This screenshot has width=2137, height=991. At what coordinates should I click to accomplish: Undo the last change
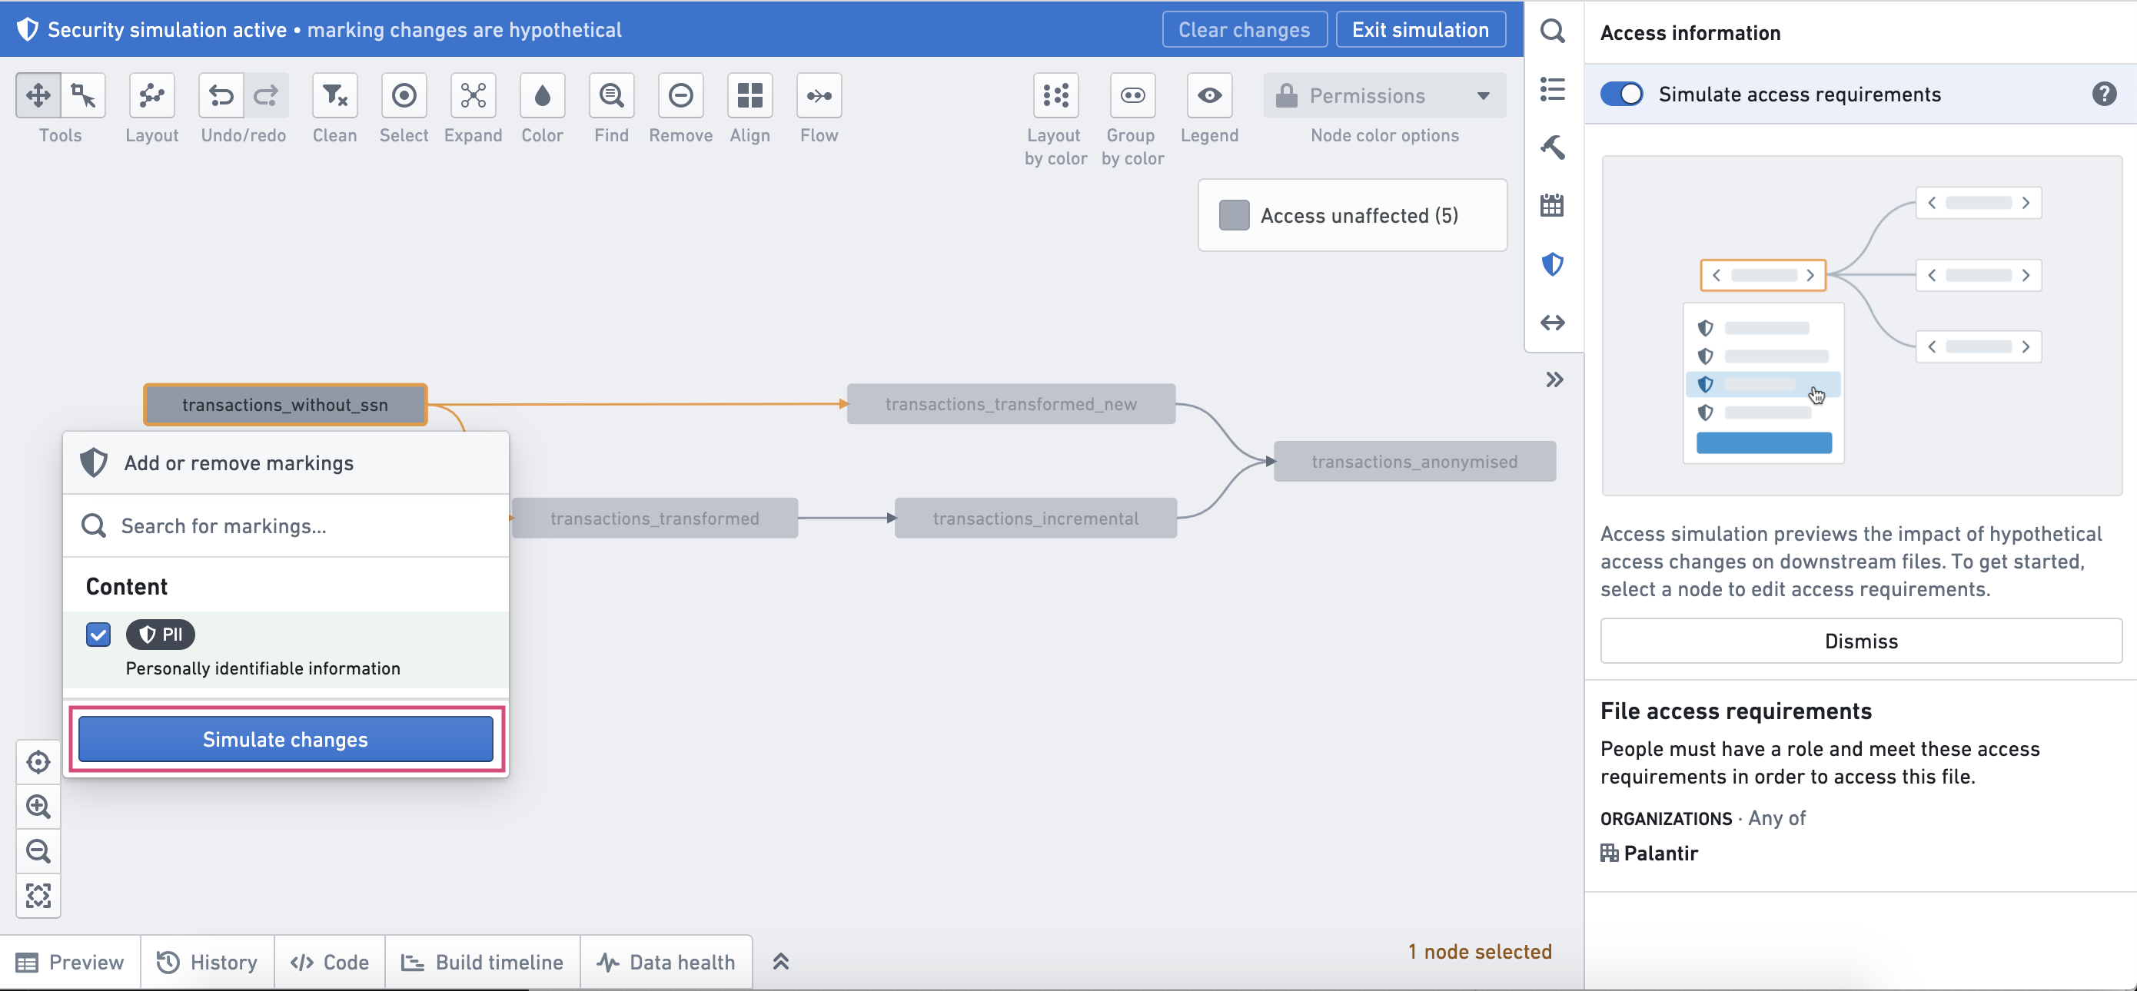pyautogui.click(x=221, y=95)
